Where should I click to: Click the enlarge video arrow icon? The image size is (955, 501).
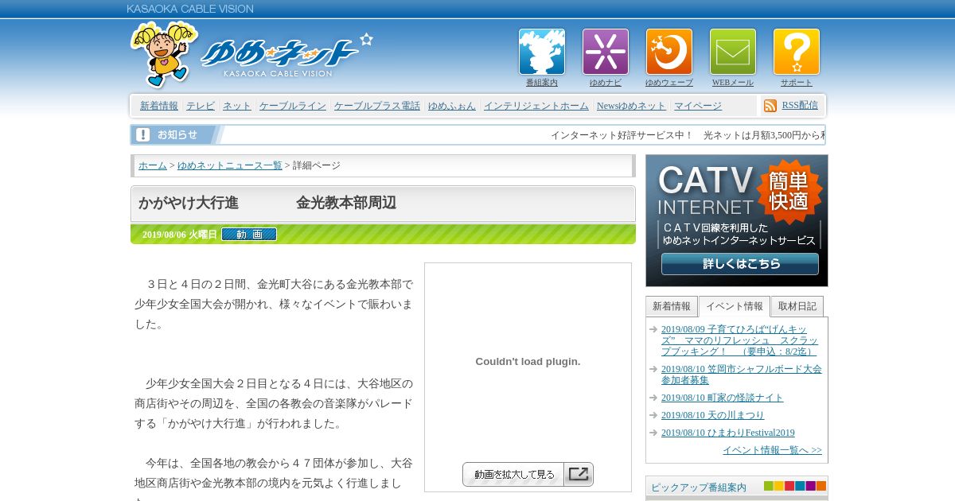pyautogui.click(x=579, y=475)
